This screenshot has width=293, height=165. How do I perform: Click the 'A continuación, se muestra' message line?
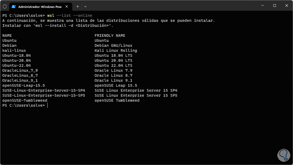109,20
